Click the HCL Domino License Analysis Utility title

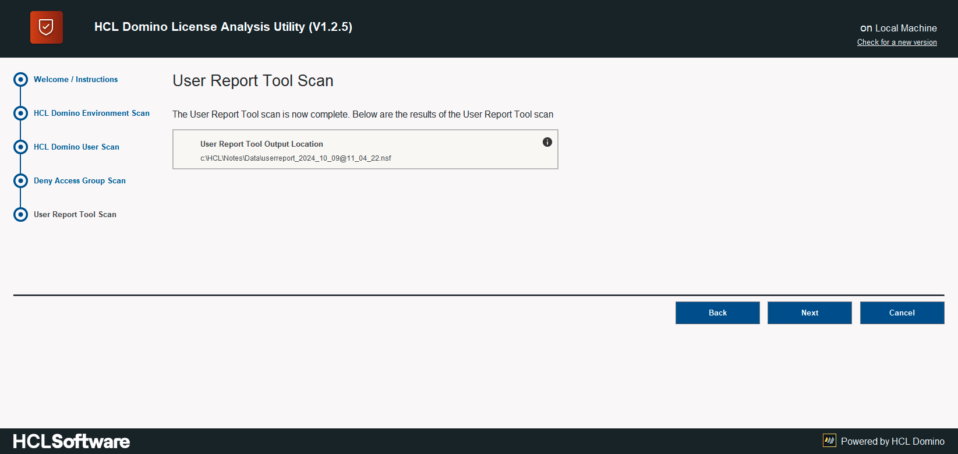click(x=223, y=27)
